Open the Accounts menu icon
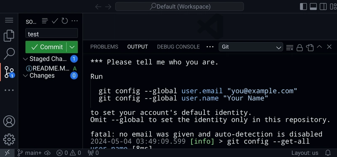This screenshot has height=157, width=337. coord(9,121)
